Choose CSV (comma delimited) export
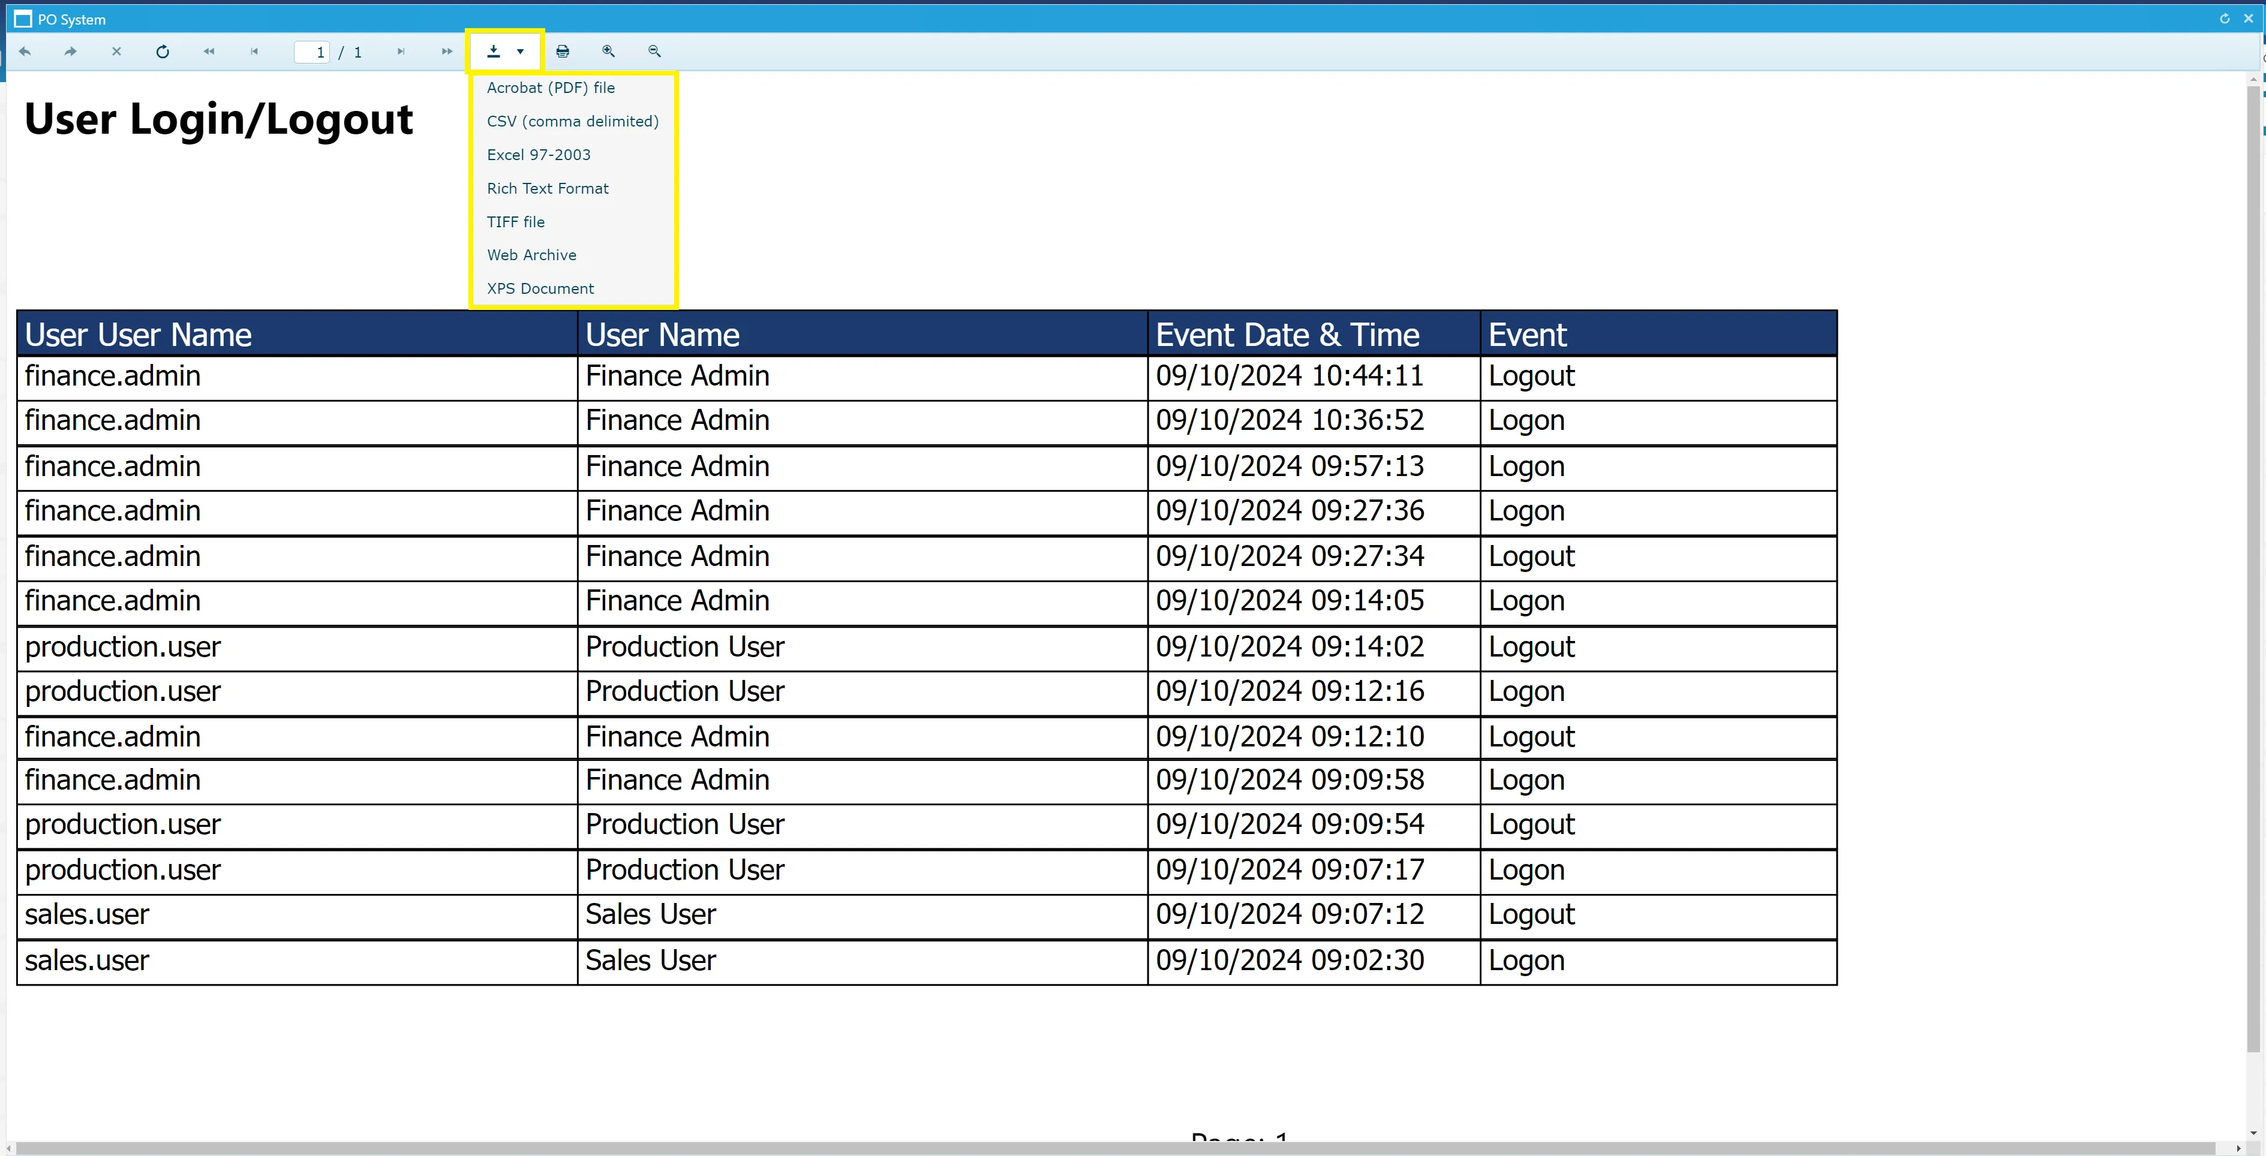 tap(573, 121)
